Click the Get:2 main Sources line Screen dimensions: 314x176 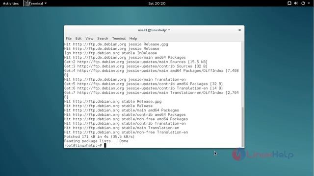[x=136, y=62]
